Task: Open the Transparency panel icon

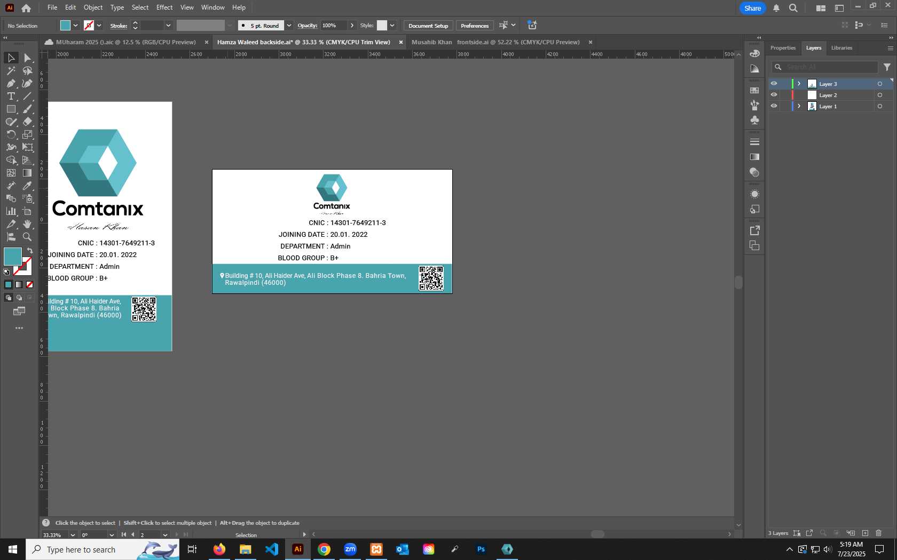Action: tap(754, 172)
